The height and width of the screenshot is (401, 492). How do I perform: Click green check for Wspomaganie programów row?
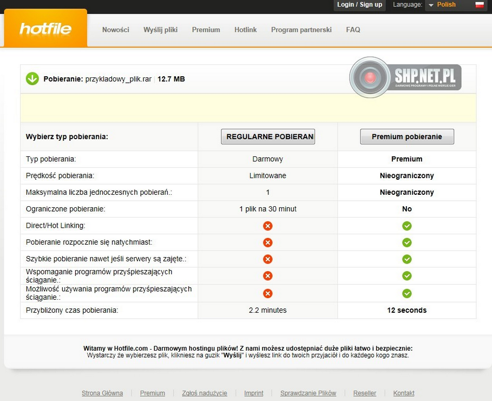pyautogui.click(x=407, y=276)
